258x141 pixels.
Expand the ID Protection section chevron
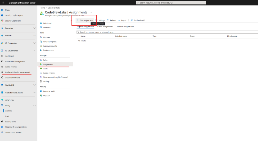click(x=35, y=43)
